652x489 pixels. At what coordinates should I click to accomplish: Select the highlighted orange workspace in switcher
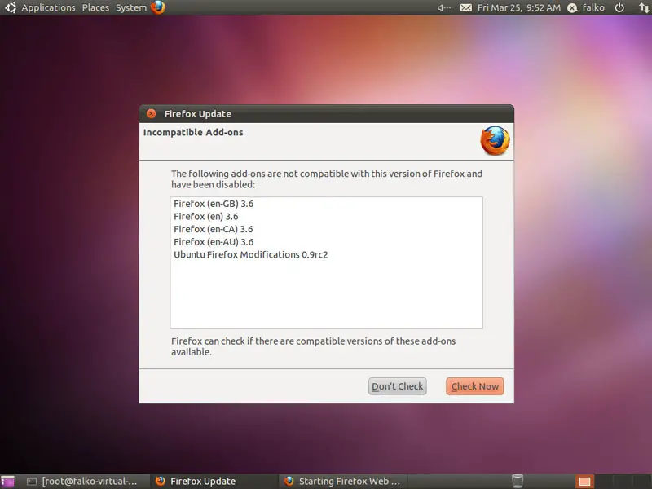584,482
